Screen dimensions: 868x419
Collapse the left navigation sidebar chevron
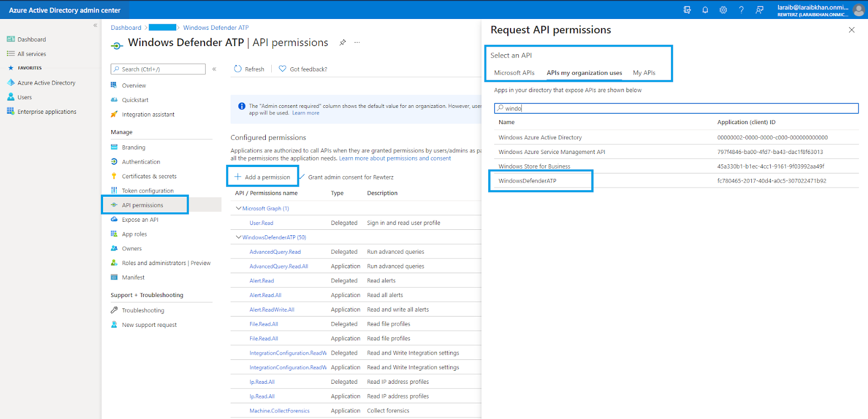(x=95, y=25)
